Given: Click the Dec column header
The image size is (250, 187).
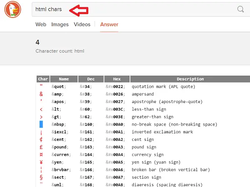Looking at the screenshot, I should (x=91, y=79).
